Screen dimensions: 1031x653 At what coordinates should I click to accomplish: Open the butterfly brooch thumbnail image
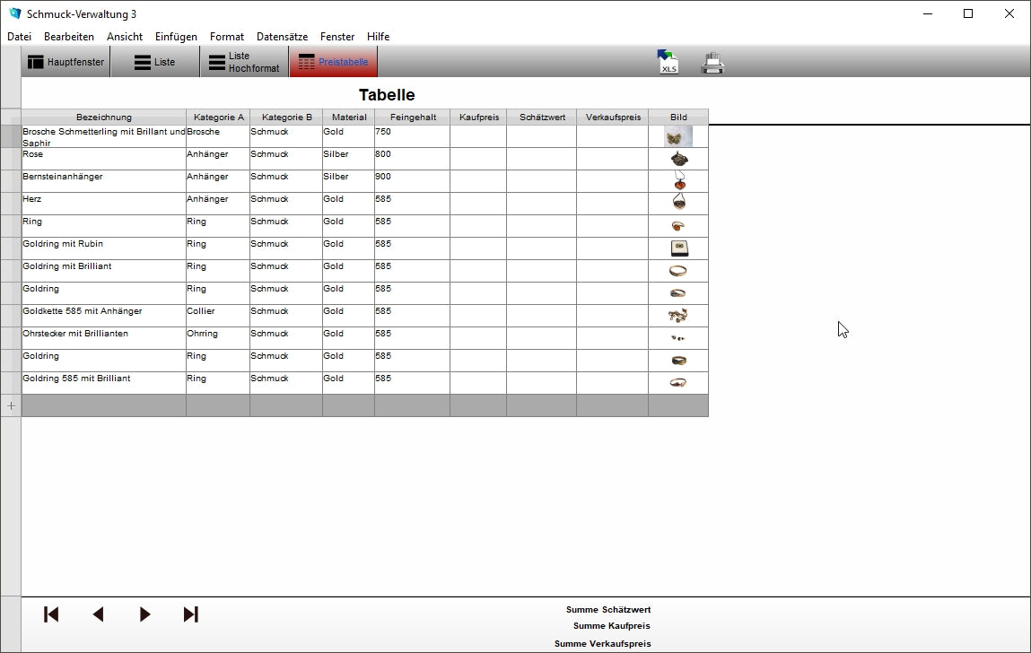point(678,136)
